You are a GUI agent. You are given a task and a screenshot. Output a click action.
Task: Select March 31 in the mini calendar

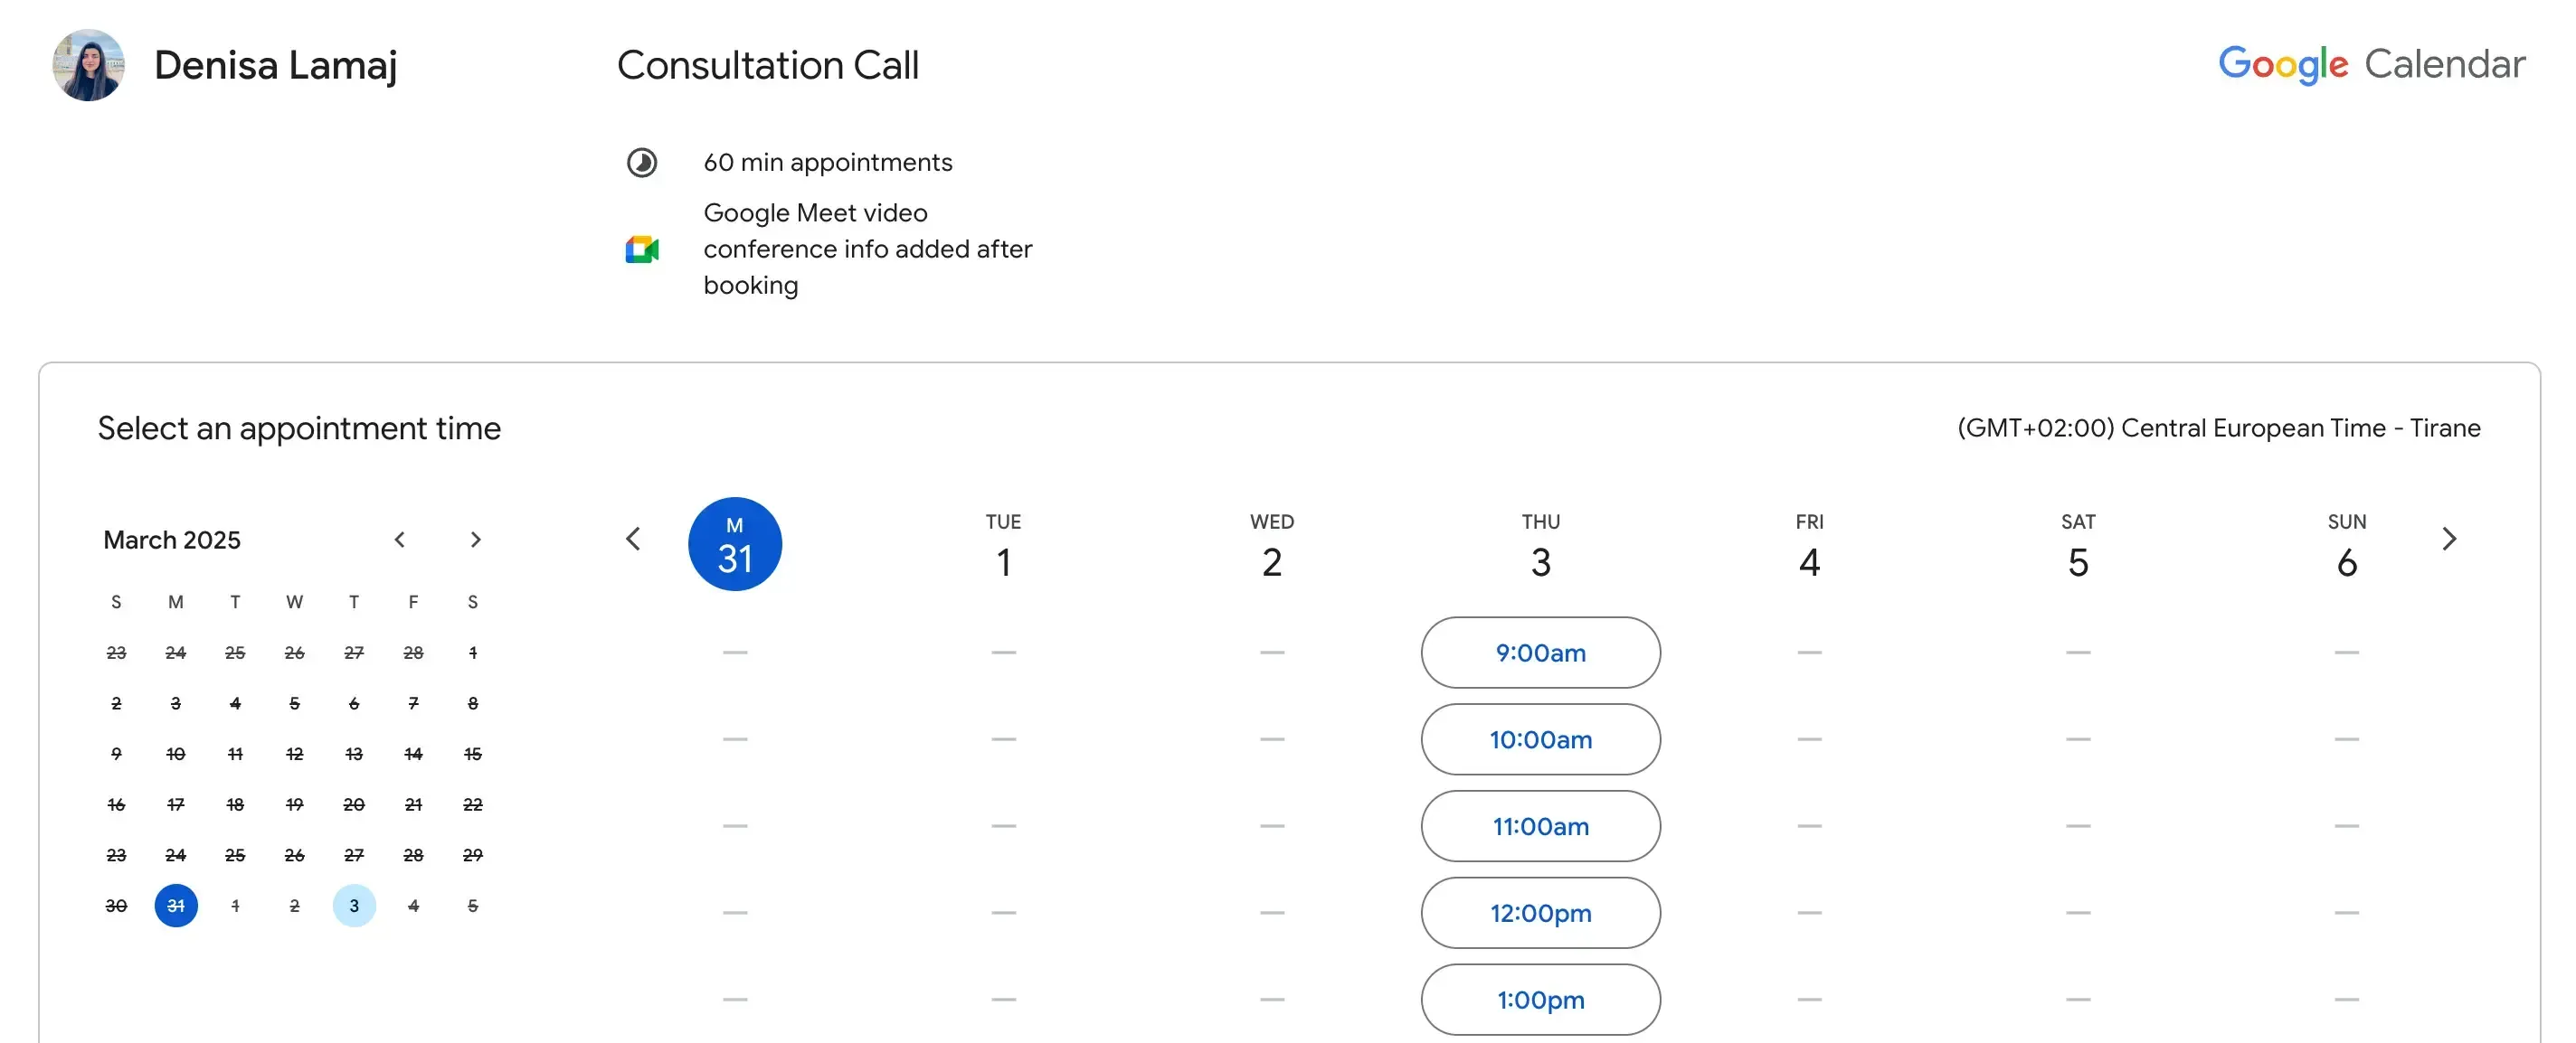coord(176,905)
